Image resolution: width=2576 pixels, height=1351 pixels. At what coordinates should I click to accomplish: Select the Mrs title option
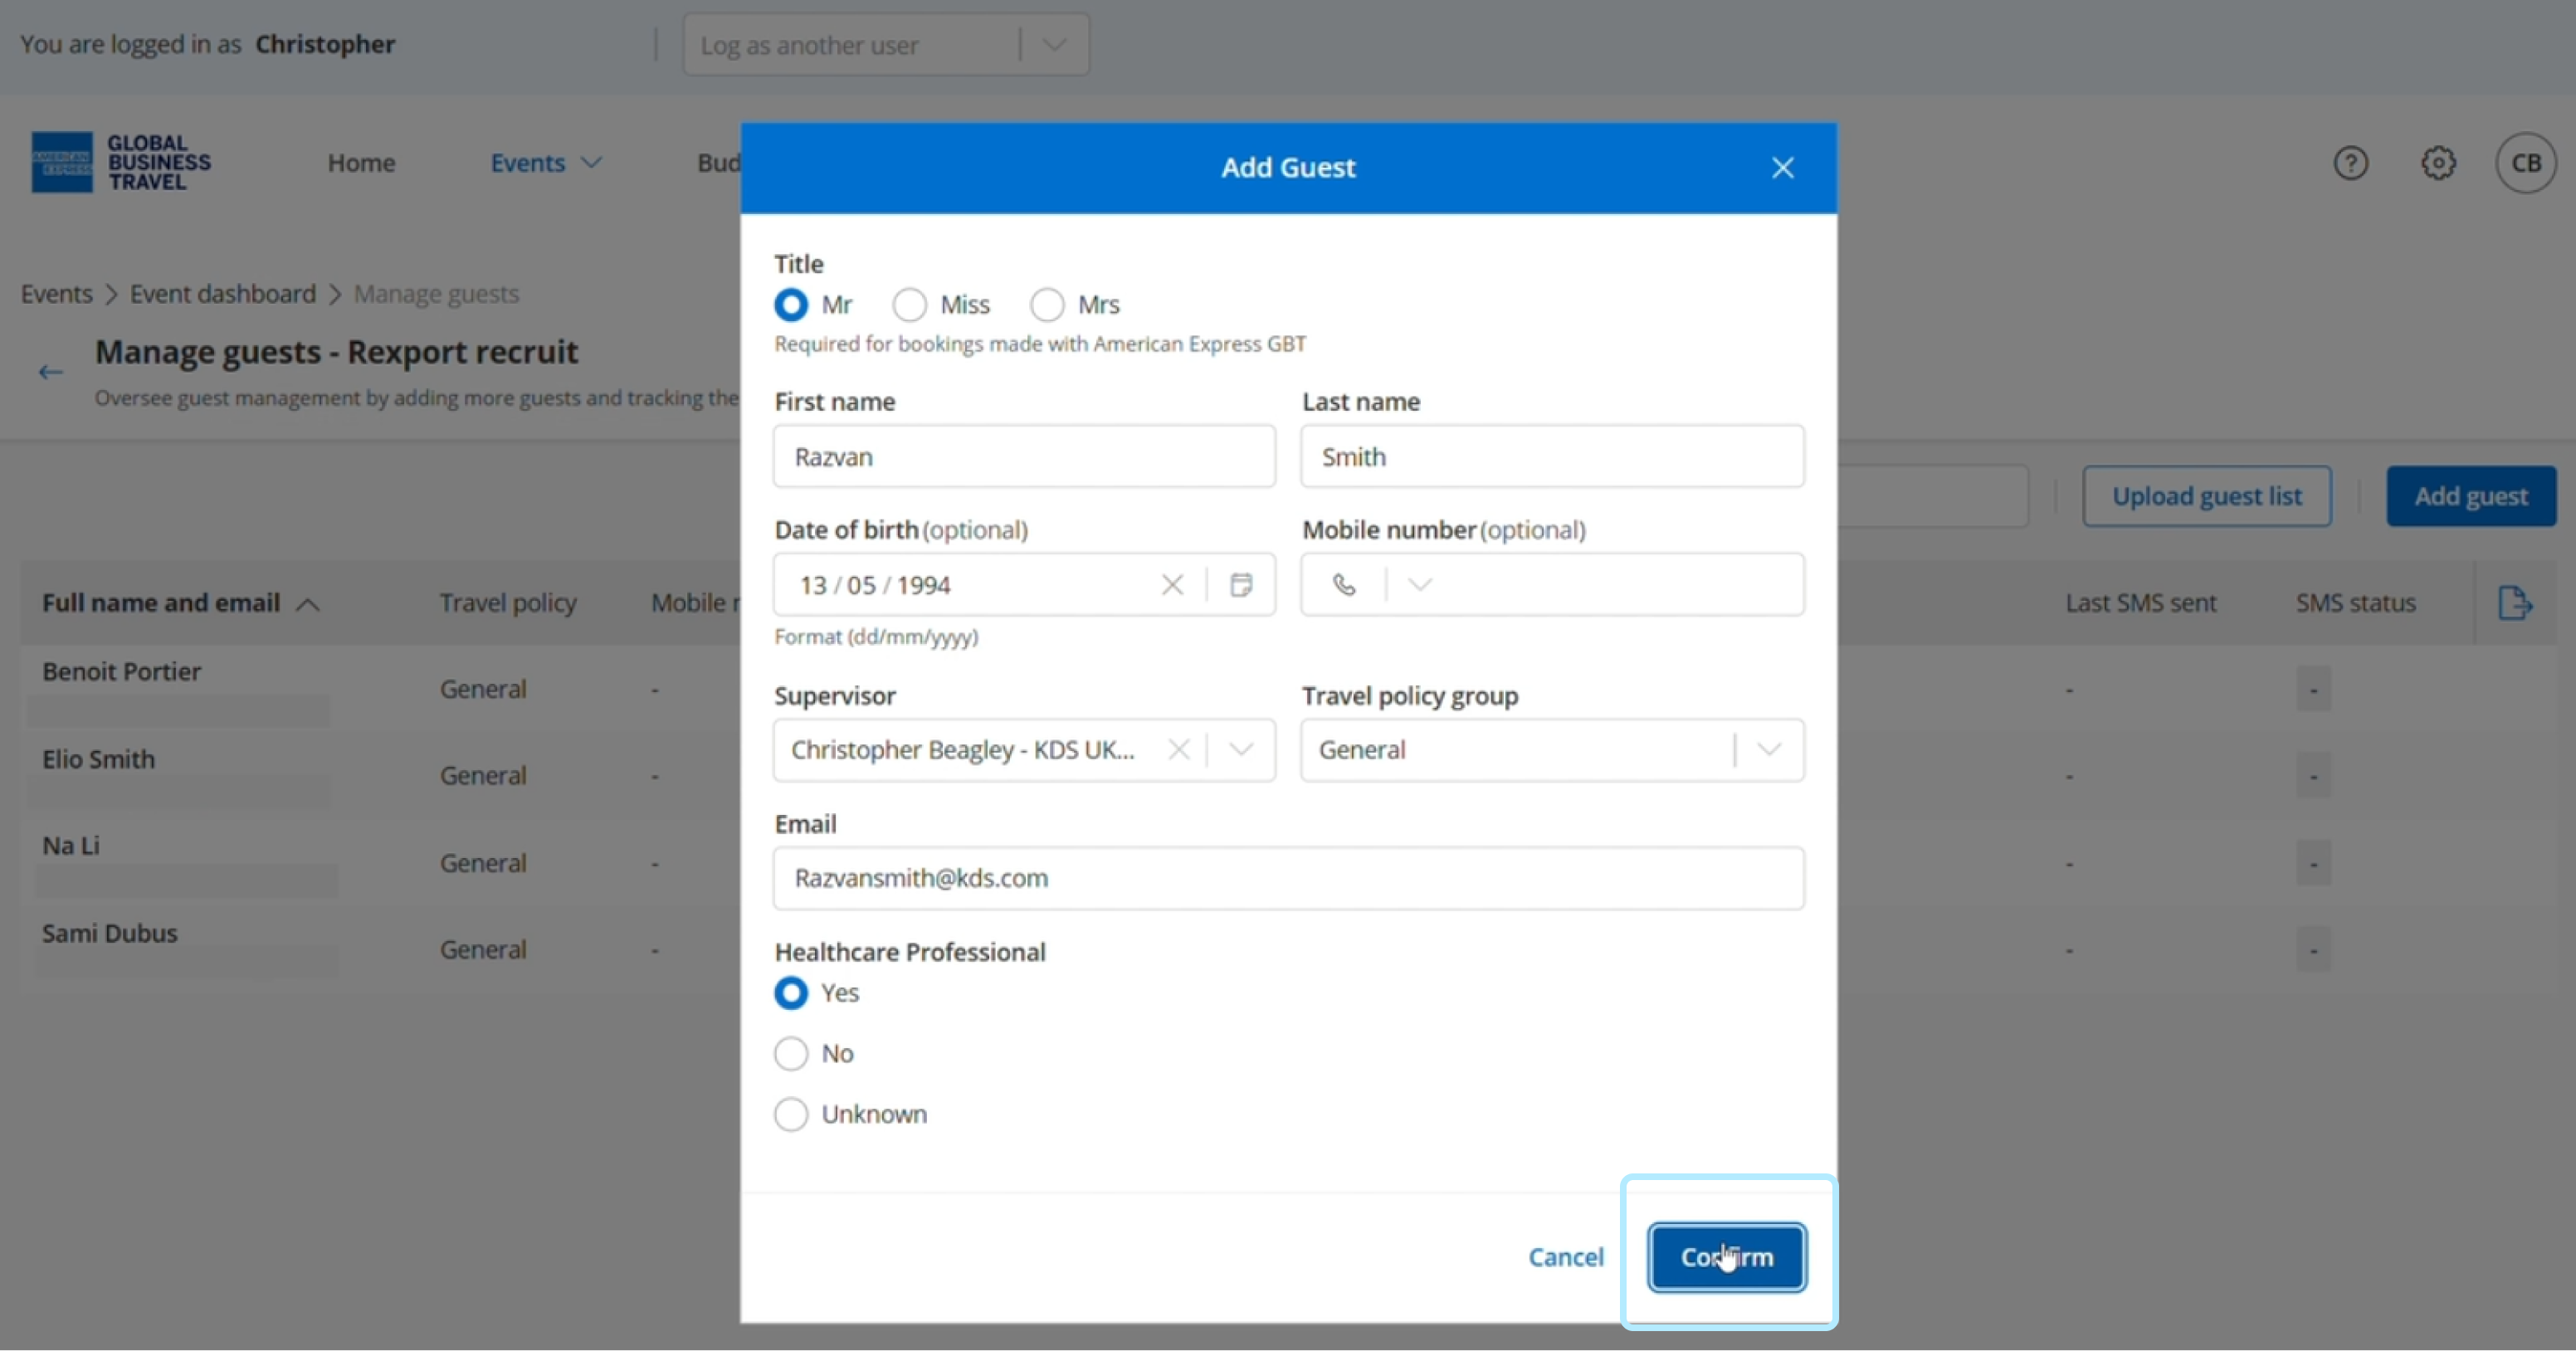1047,305
